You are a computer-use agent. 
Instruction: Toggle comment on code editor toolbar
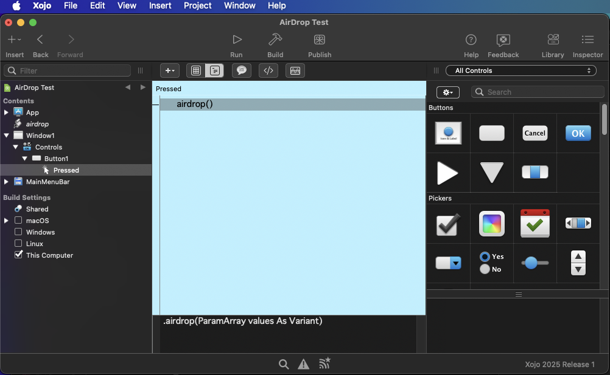[242, 71]
